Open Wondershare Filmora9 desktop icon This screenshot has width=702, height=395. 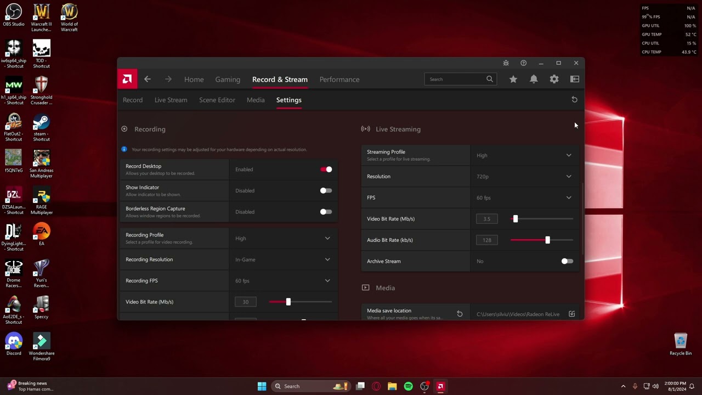click(41, 347)
